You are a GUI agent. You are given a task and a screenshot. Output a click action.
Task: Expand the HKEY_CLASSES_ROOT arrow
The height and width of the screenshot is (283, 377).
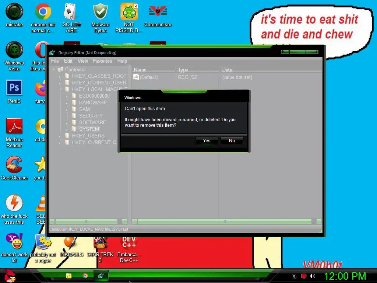[60, 76]
